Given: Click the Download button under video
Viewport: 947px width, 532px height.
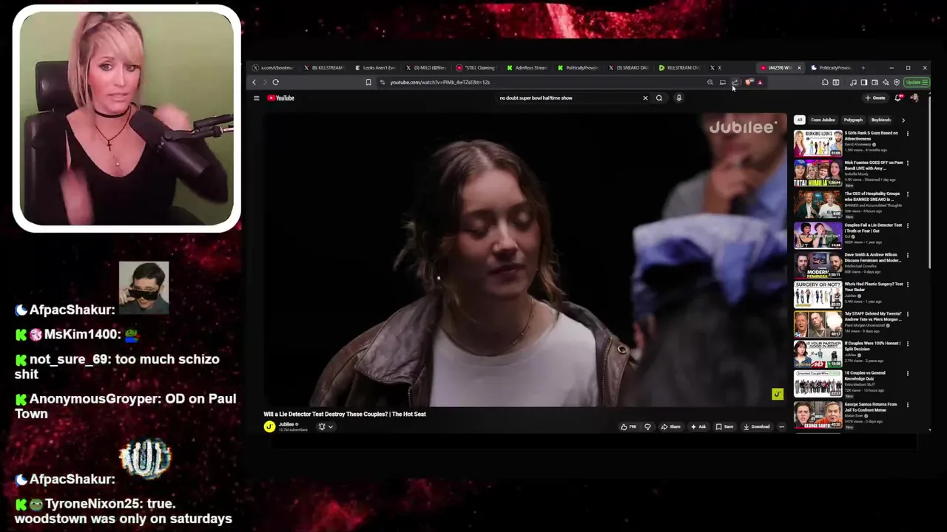Looking at the screenshot, I should [757, 426].
